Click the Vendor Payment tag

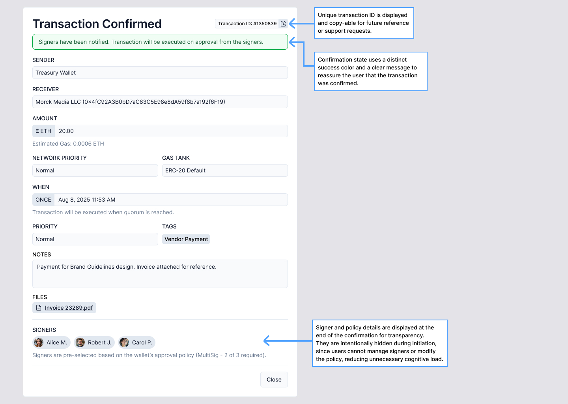tap(186, 239)
